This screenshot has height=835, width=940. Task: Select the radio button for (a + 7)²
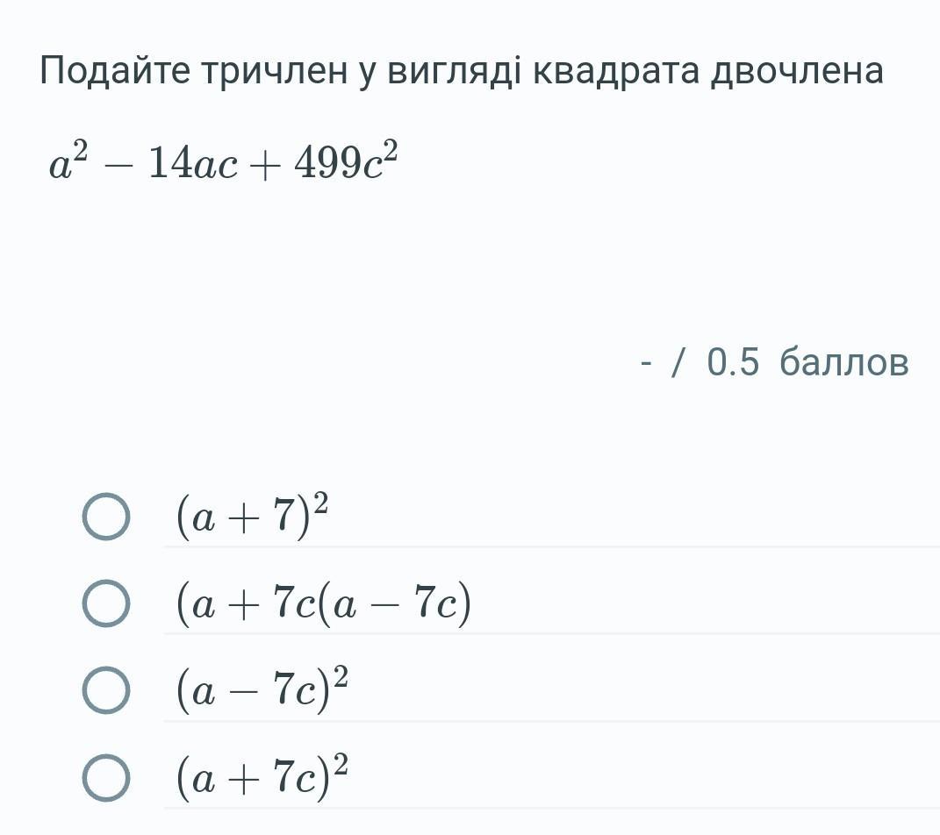pyautogui.click(x=106, y=517)
